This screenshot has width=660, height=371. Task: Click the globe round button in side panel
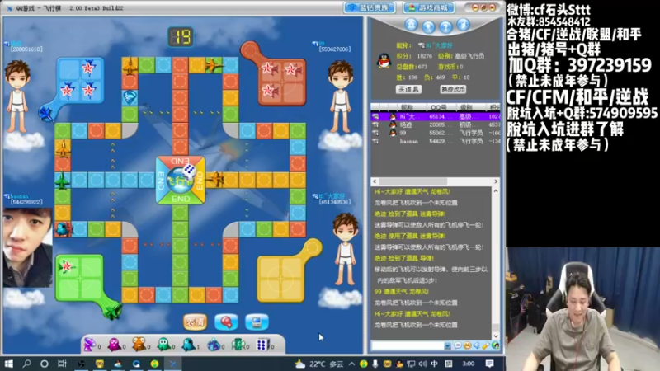click(428, 27)
